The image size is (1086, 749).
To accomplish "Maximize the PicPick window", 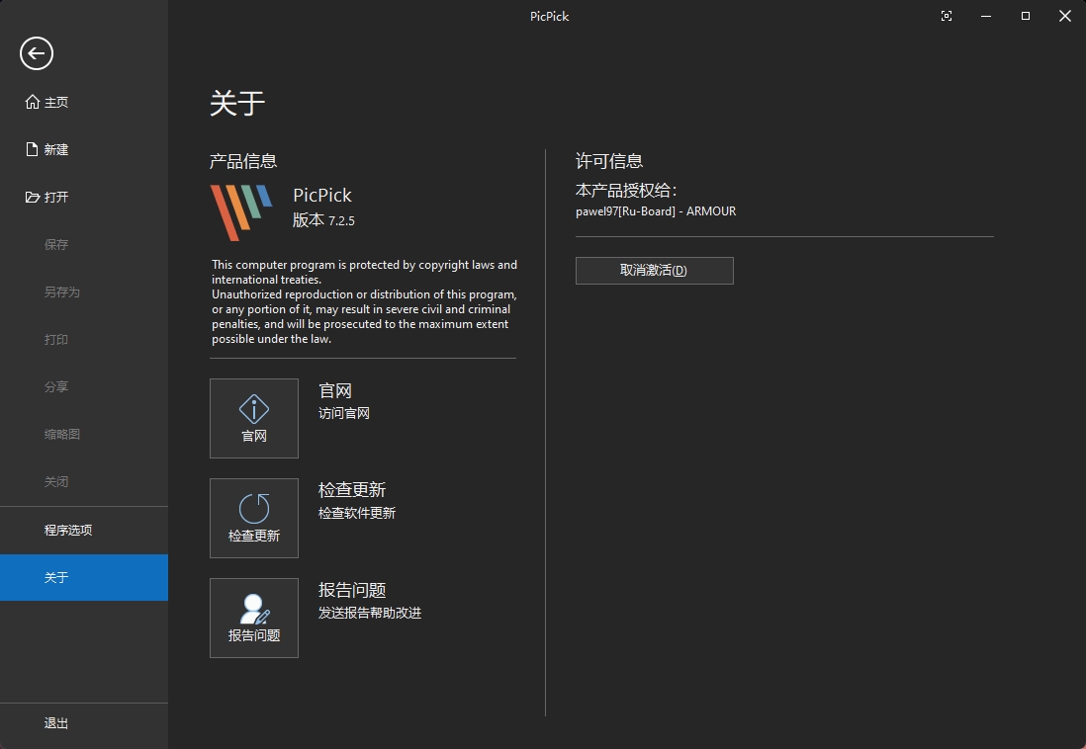I will [1026, 16].
